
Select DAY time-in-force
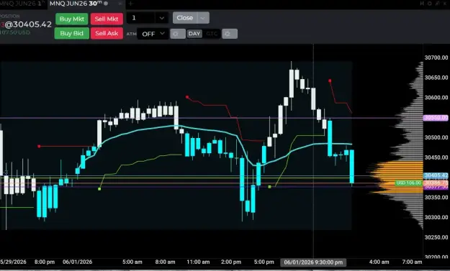(194, 34)
